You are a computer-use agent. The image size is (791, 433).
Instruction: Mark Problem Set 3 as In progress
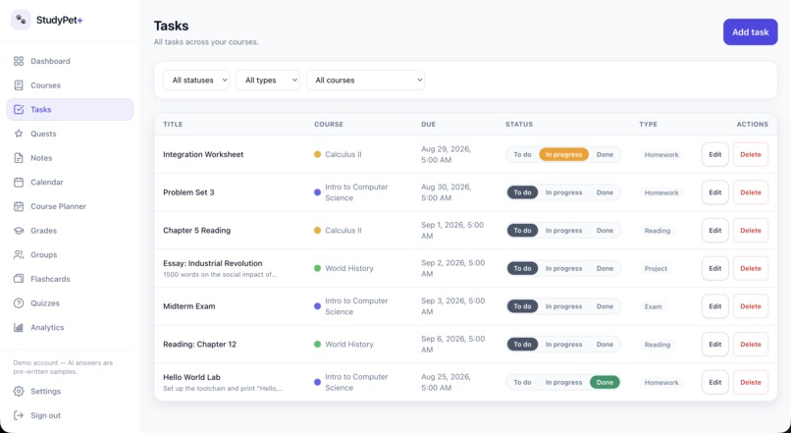click(563, 192)
